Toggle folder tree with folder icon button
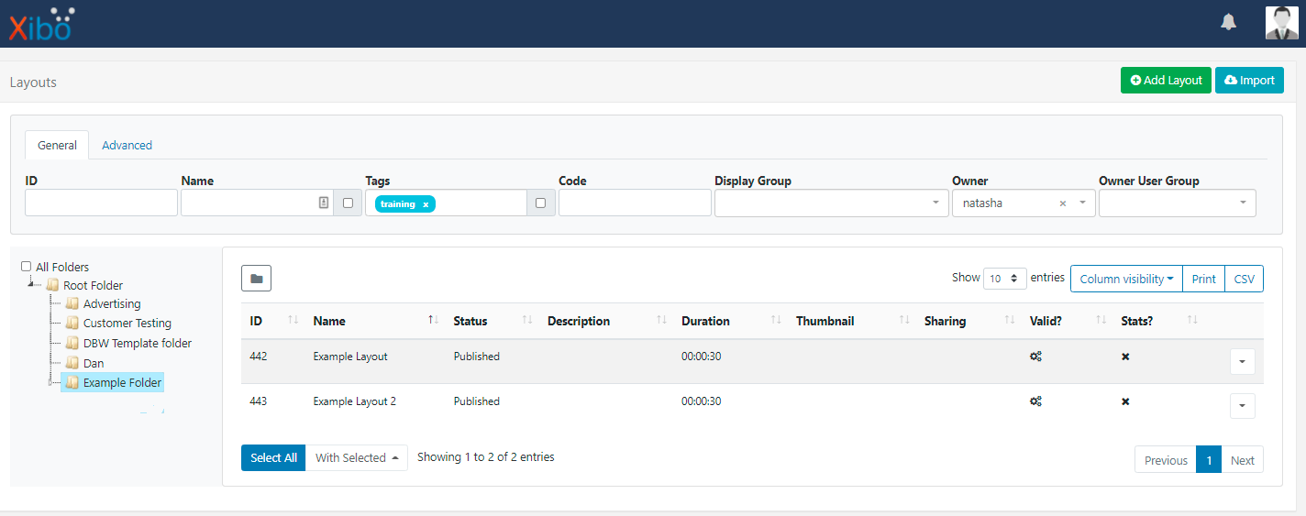This screenshot has height=516, width=1306. [x=256, y=279]
